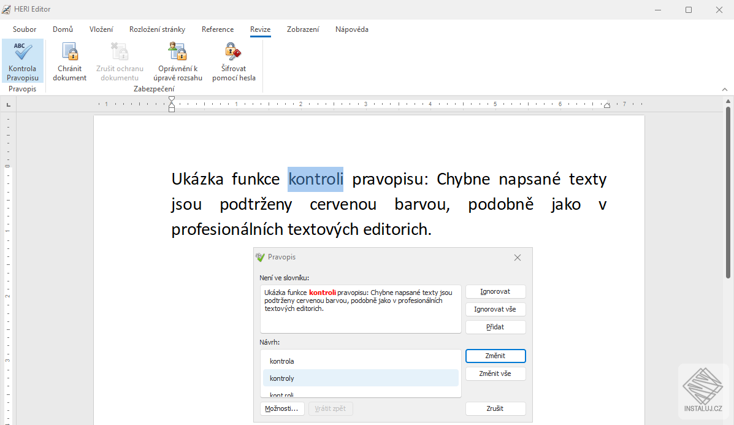Click Chránit dokument icon
This screenshot has height=425, width=734.
click(x=70, y=52)
